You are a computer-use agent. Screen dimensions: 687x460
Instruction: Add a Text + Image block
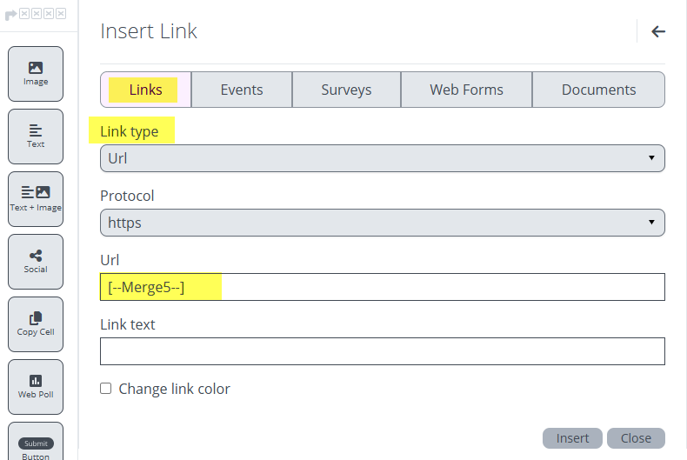click(36, 198)
